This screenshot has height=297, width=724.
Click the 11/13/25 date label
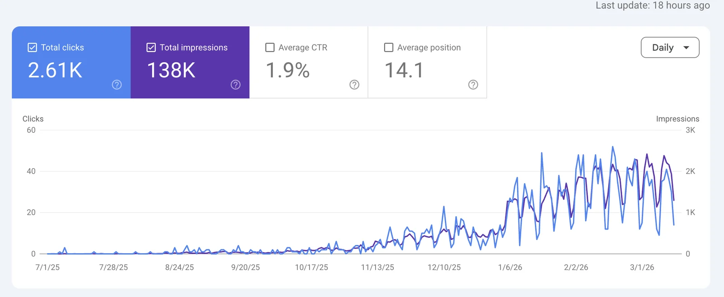(x=377, y=267)
